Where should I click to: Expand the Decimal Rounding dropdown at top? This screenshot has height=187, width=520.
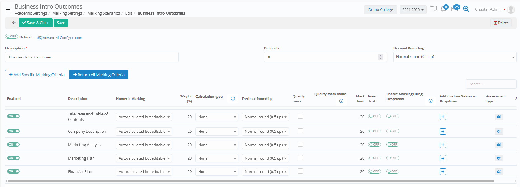pos(455,57)
